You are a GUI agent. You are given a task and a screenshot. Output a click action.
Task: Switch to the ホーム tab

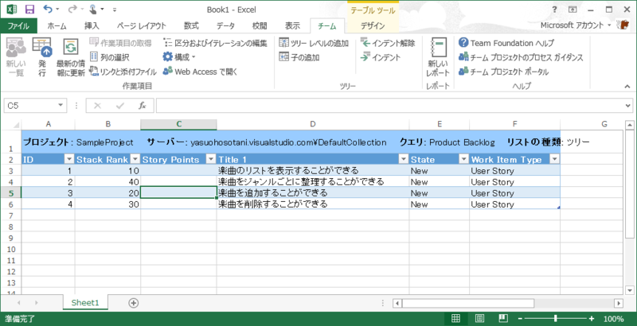[57, 26]
